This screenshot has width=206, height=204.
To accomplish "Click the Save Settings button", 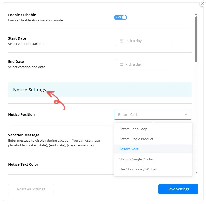I will click(x=178, y=189).
